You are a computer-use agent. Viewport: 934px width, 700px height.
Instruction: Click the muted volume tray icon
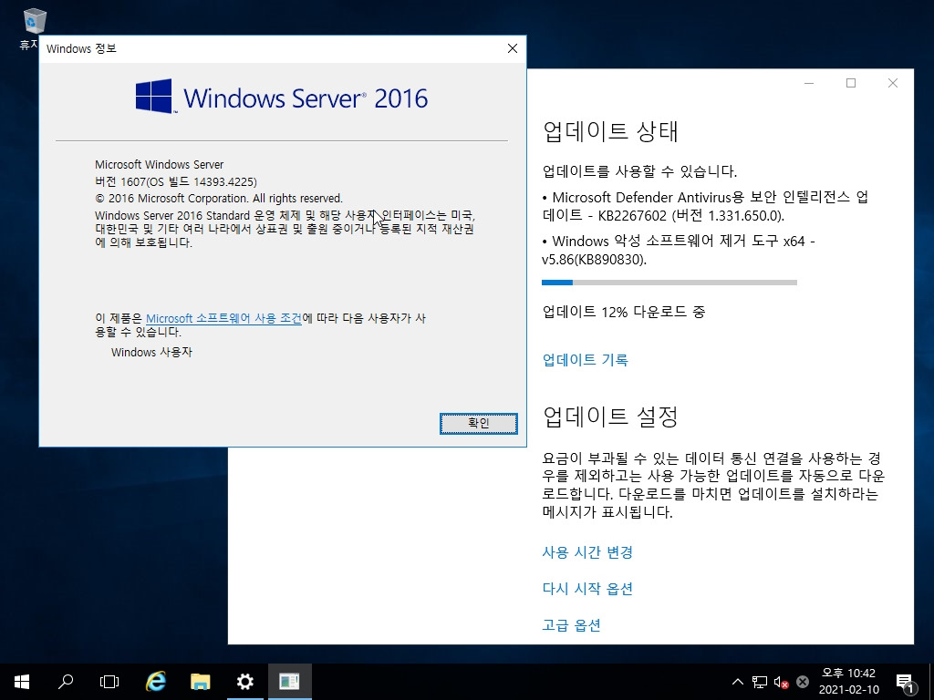(781, 682)
